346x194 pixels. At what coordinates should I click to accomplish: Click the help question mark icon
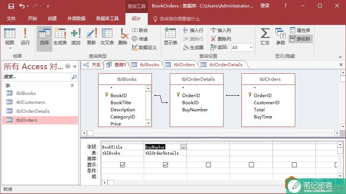pyautogui.click(x=286, y=6)
